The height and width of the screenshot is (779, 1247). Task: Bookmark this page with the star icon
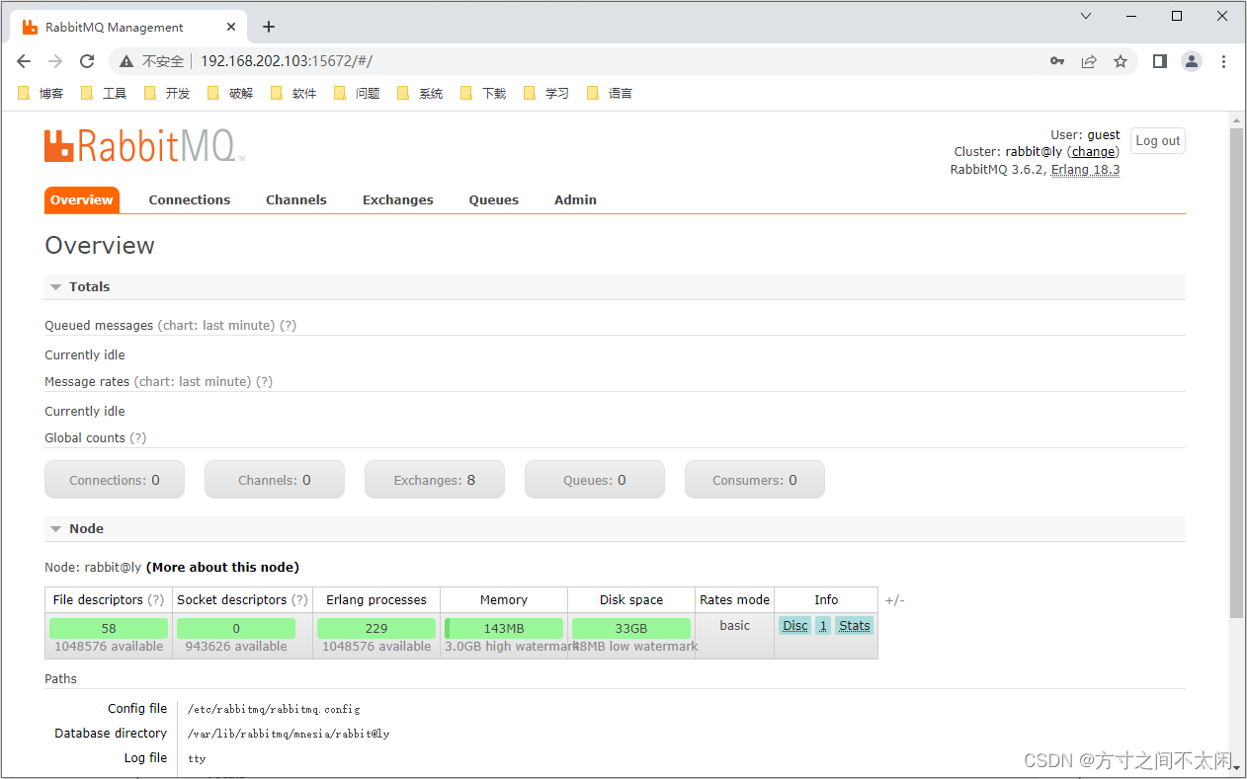(x=1121, y=61)
